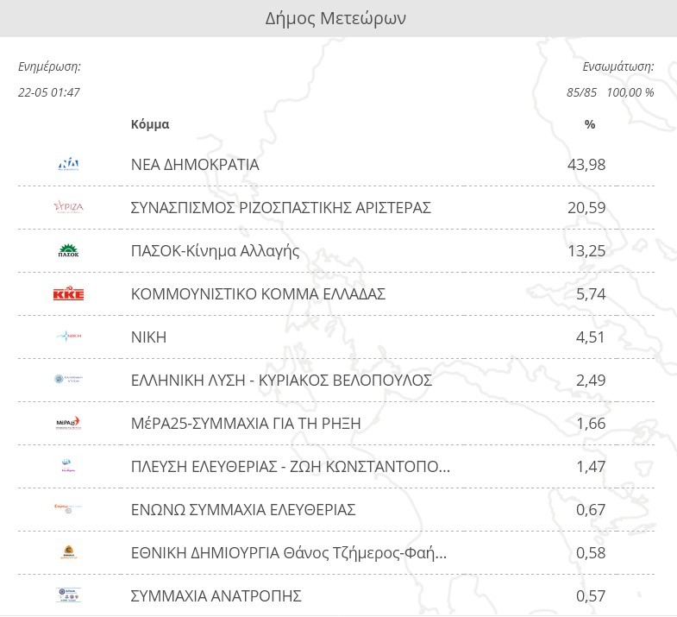Click the Κόμμα column header
The height and width of the screenshot is (617, 677).
click(x=150, y=124)
